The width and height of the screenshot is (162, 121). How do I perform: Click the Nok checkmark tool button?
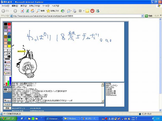[x=7, y=66]
